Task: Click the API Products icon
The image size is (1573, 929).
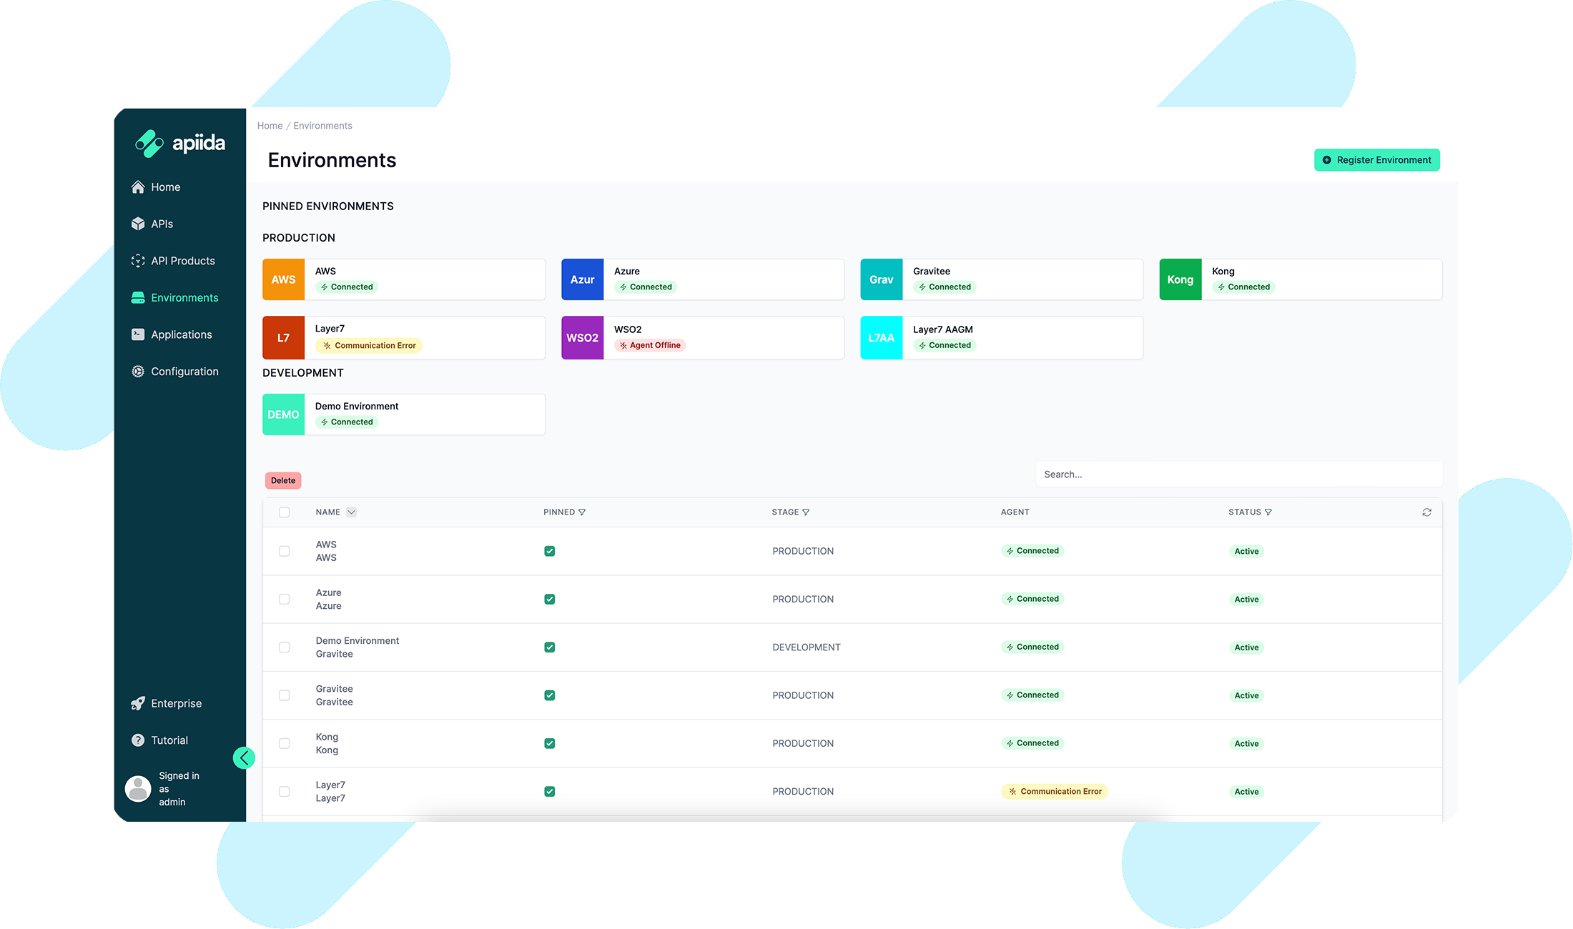Action: click(138, 261)
